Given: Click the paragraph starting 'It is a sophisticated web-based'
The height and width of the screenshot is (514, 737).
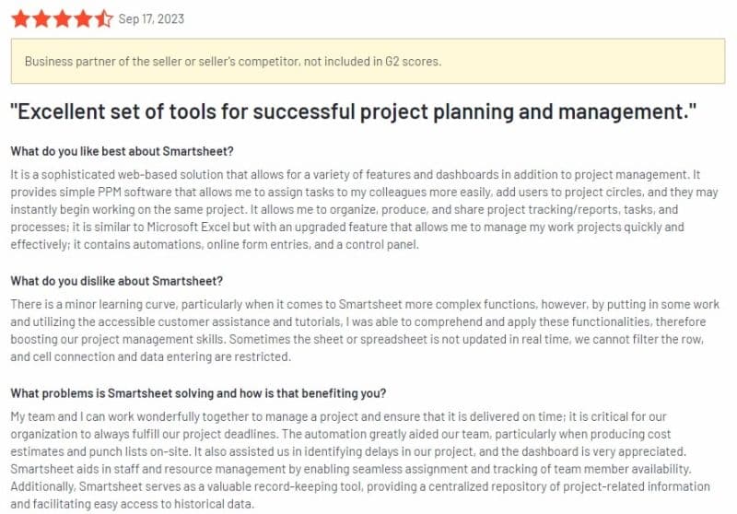Looking at the screenshot, I should [x=364, y=209].
